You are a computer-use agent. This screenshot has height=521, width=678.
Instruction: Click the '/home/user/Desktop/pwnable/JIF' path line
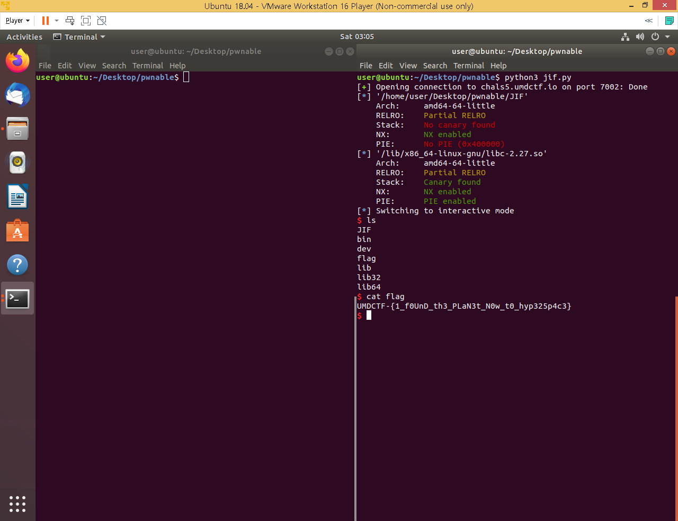pyautogui.click(x=442, y=96)
